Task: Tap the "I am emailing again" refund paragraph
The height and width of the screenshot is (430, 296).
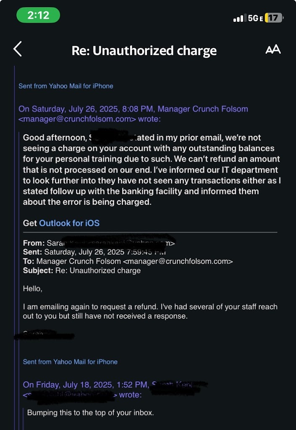Action: click(150, 311)
